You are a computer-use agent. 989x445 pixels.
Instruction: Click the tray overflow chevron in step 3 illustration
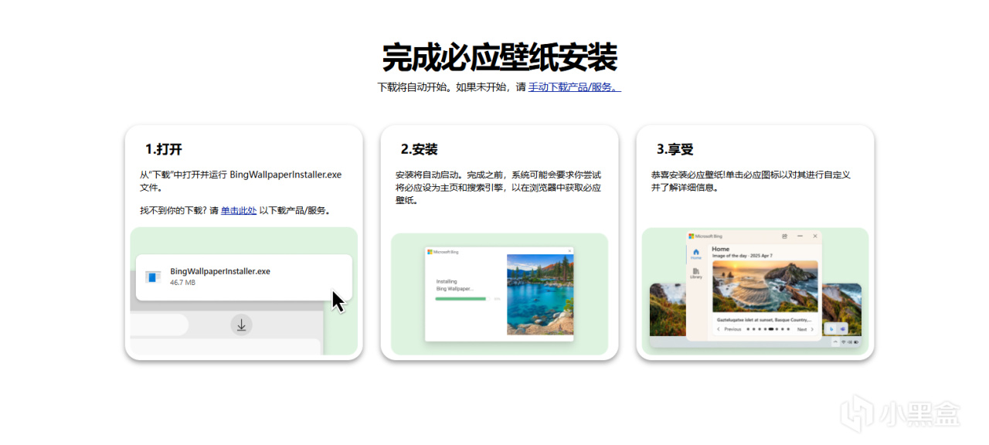(x=835, y=342)
